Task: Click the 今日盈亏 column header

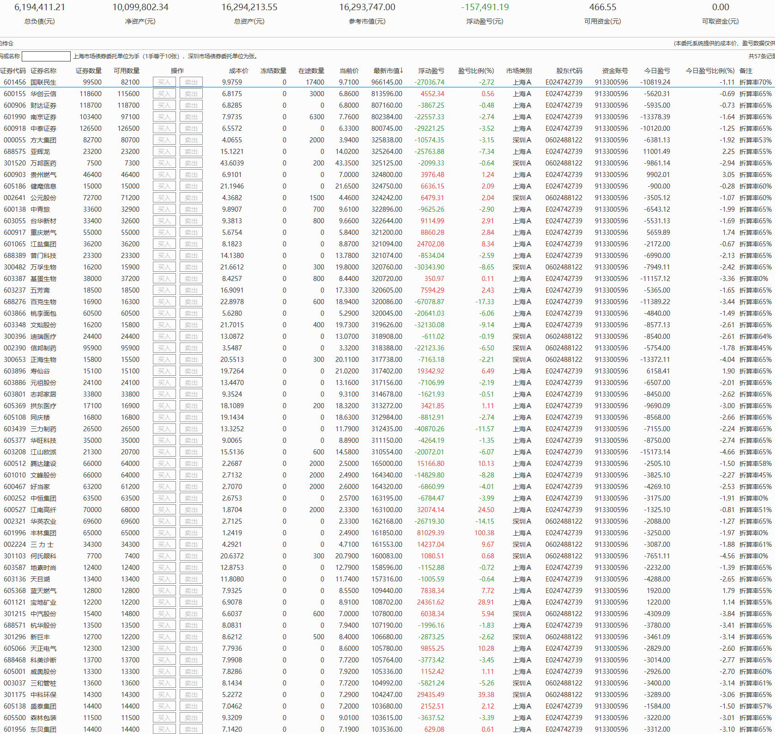Action: click(657, 71)
